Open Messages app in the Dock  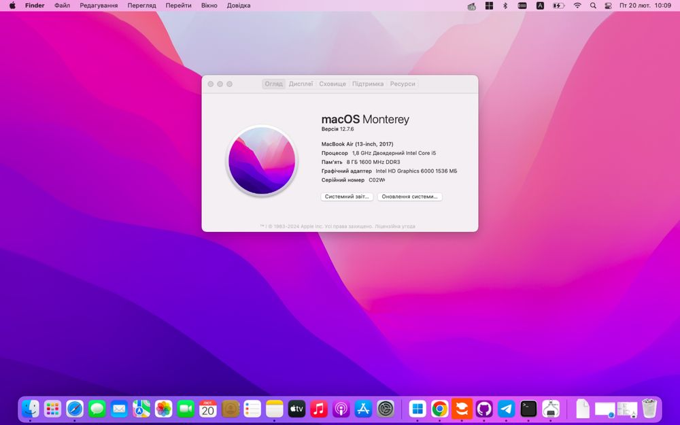(x=97, y=409)
